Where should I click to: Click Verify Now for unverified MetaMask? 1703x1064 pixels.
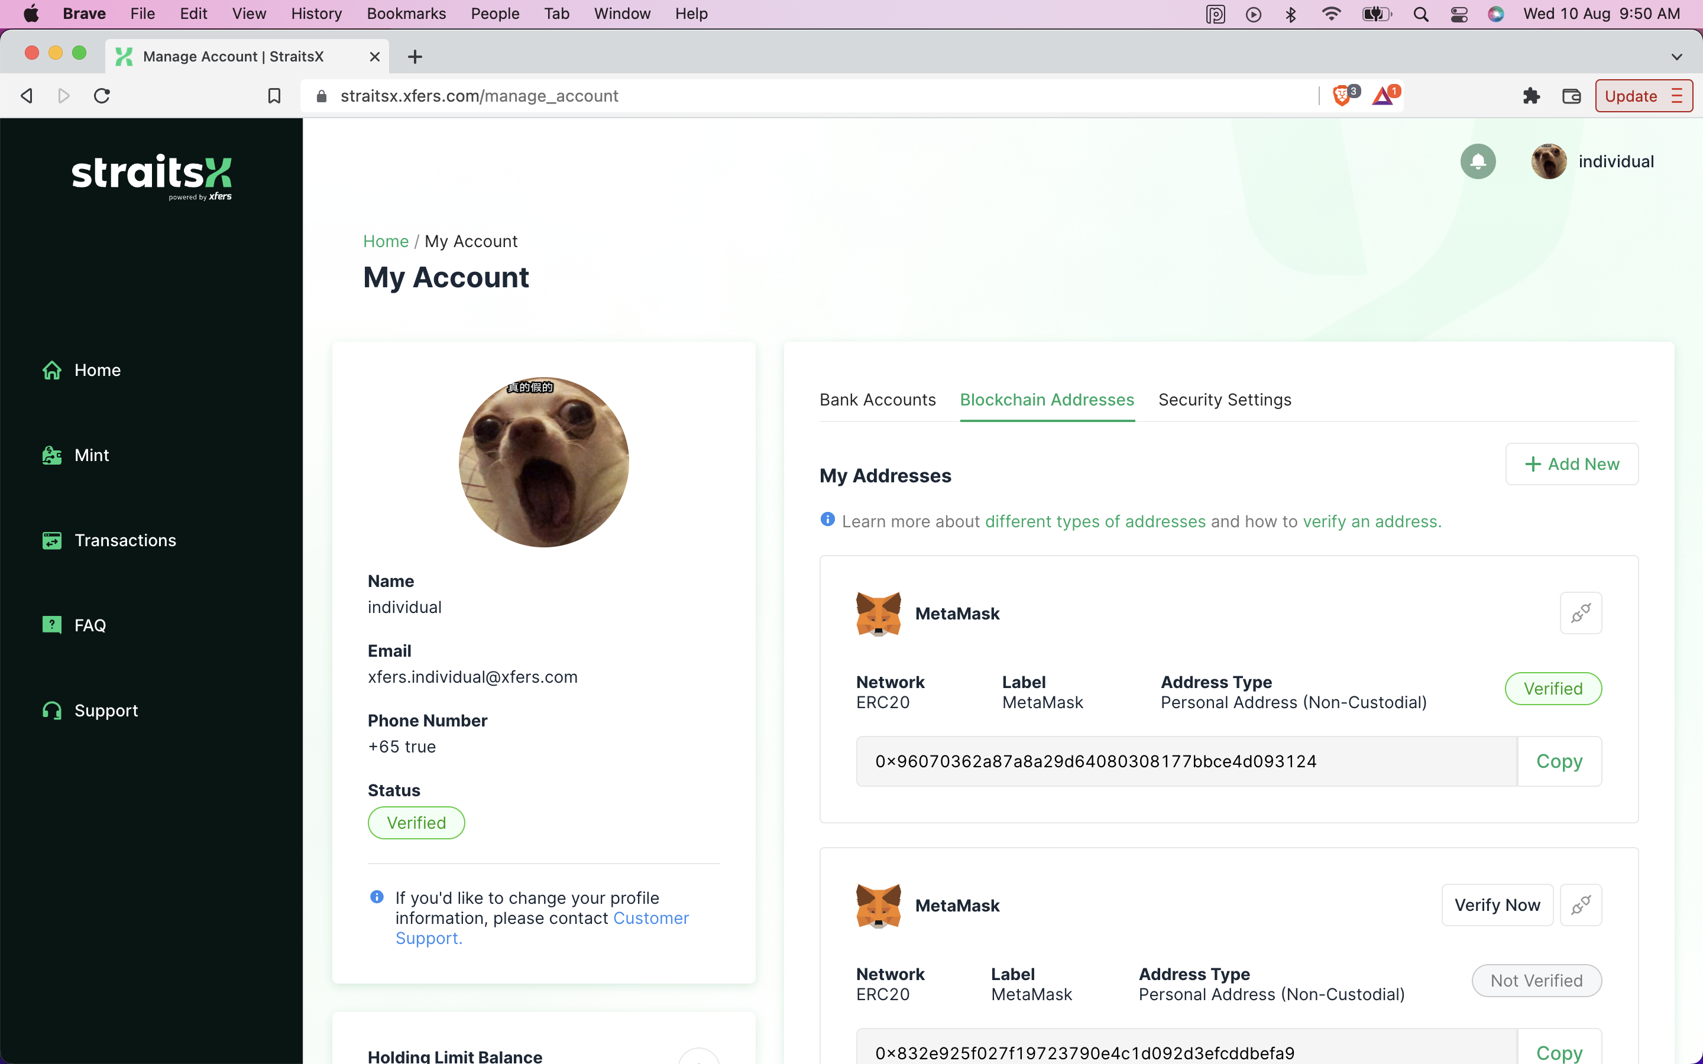[x=1497, y=905]
